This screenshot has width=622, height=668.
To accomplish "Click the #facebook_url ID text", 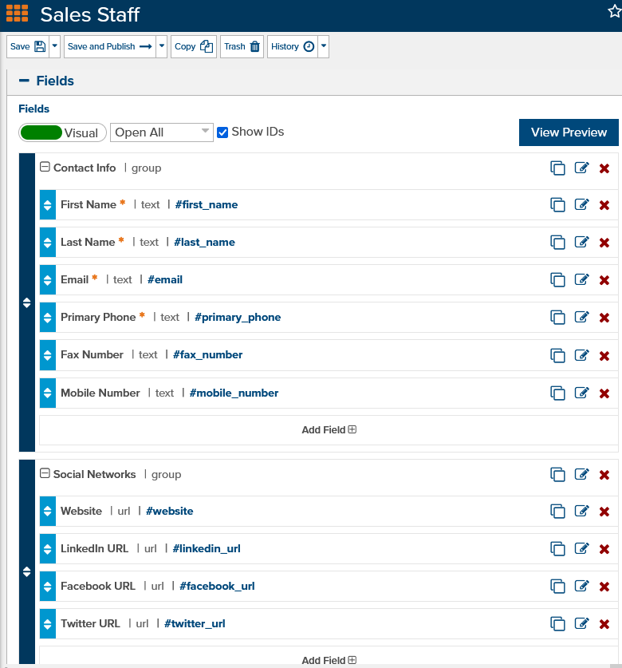I will point(217,587).
